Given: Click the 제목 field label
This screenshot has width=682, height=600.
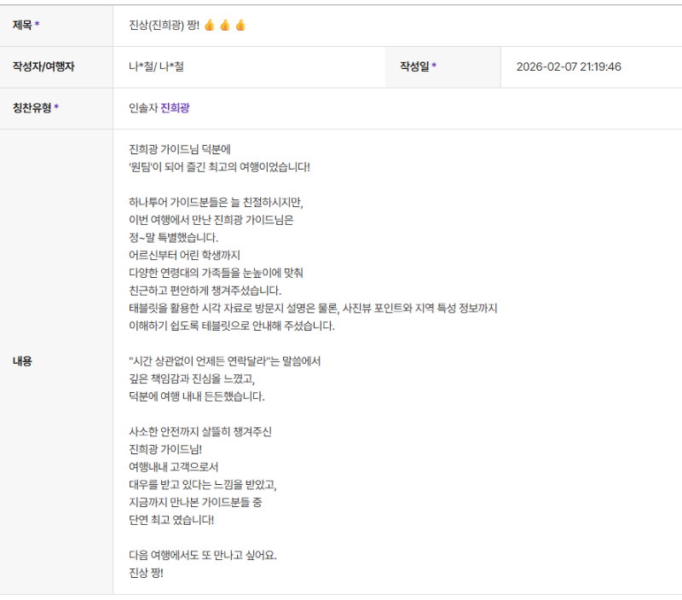Looking at the screenshot, I should click(21, 26).
